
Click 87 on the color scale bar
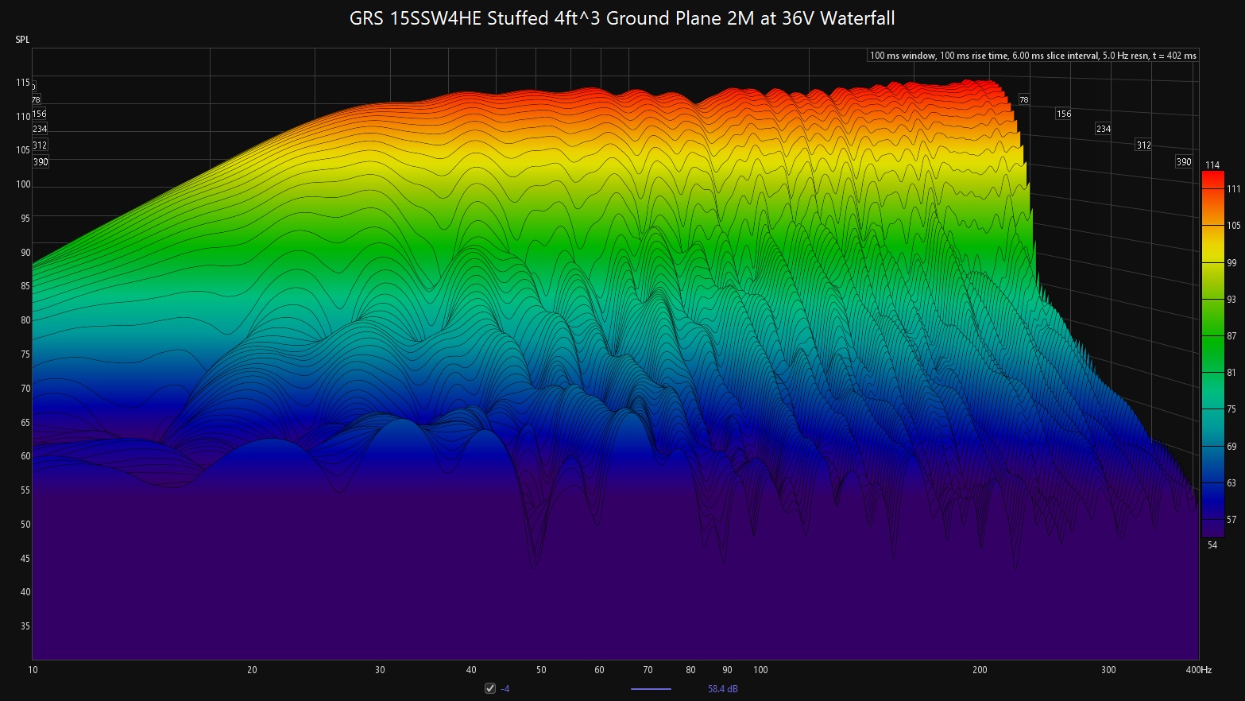(x=1232, y=336)
